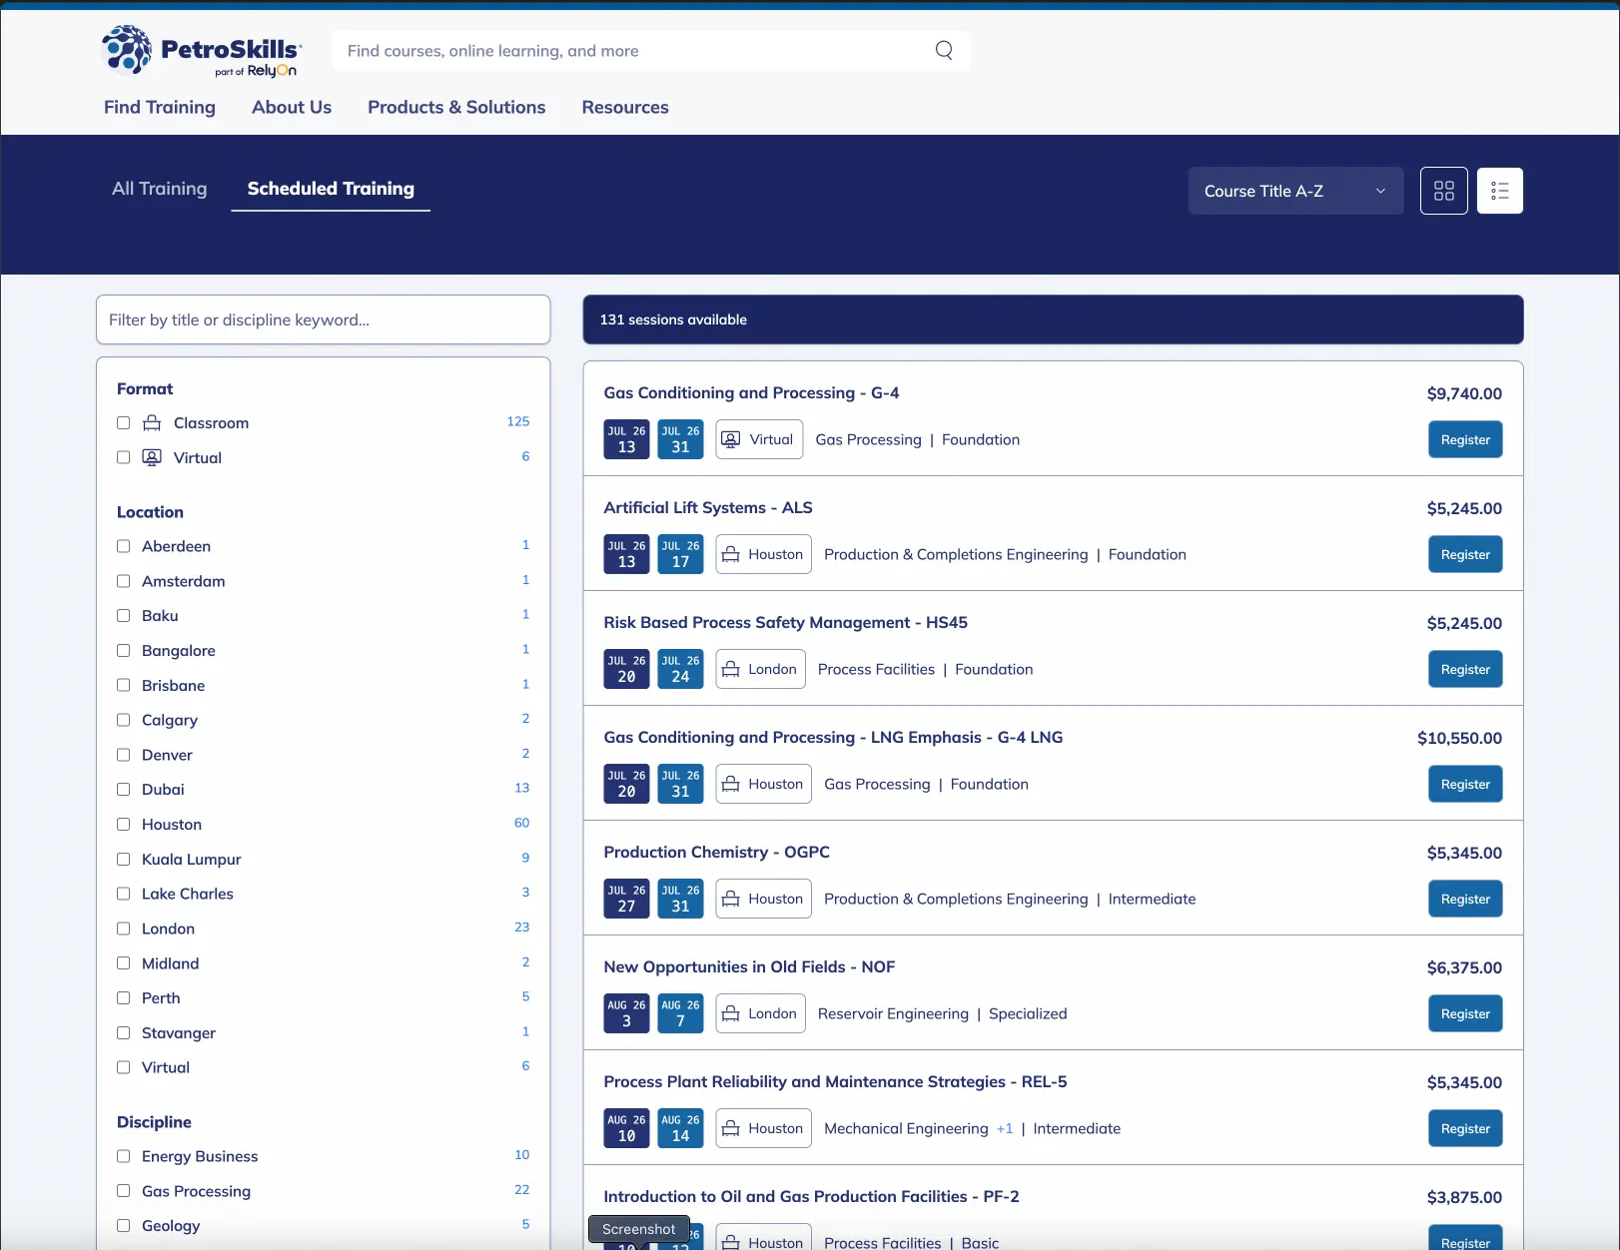
Task: Click the Virtual format monitor icon
Action: [x=152, y=457]
